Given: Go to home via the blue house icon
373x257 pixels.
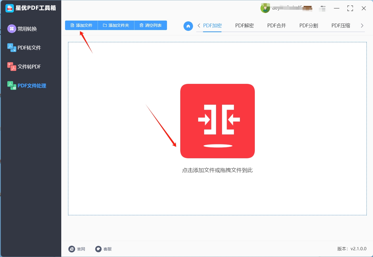Looking at the screenshot, I should pos(188,26).
